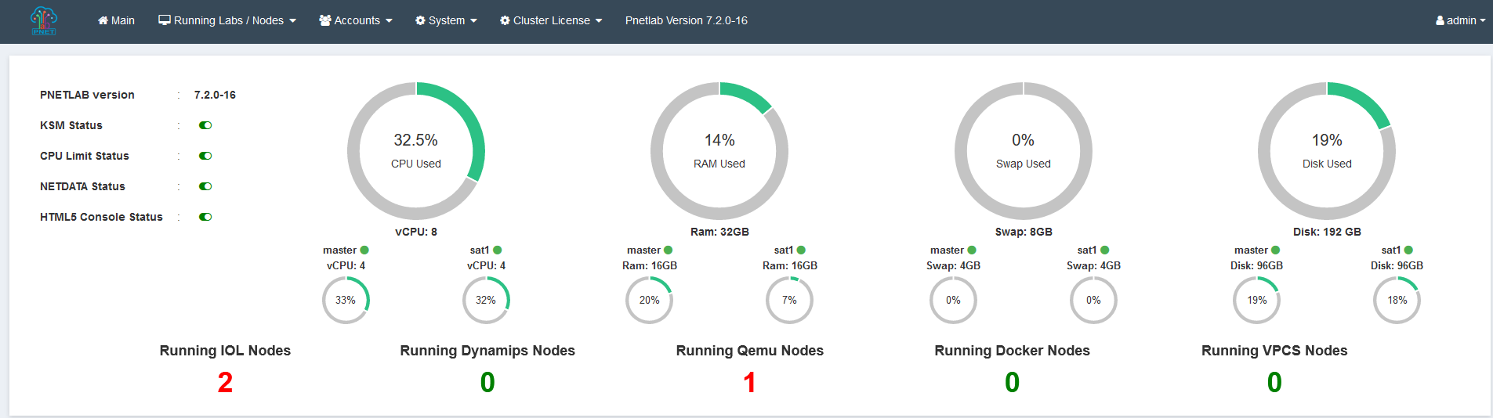Click sat1 Disk: 96GB label
The height and width of the screenshot is (418, 1493).
pos(1397,266)
